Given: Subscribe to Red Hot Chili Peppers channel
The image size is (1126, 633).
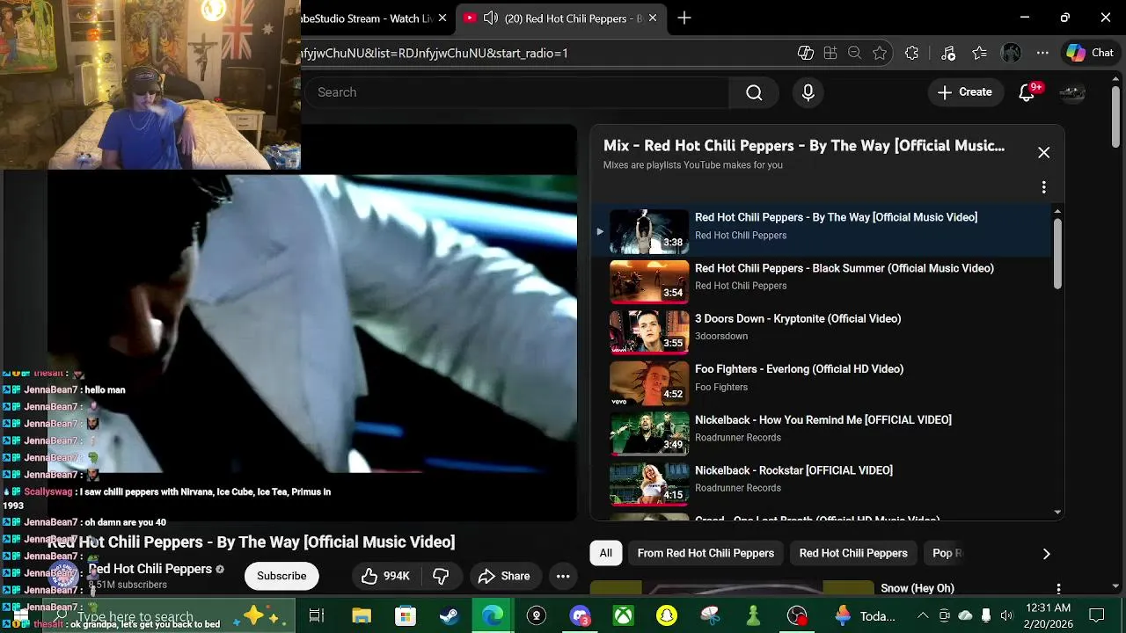Looking at the screenshot, I should tap(281, 576).
